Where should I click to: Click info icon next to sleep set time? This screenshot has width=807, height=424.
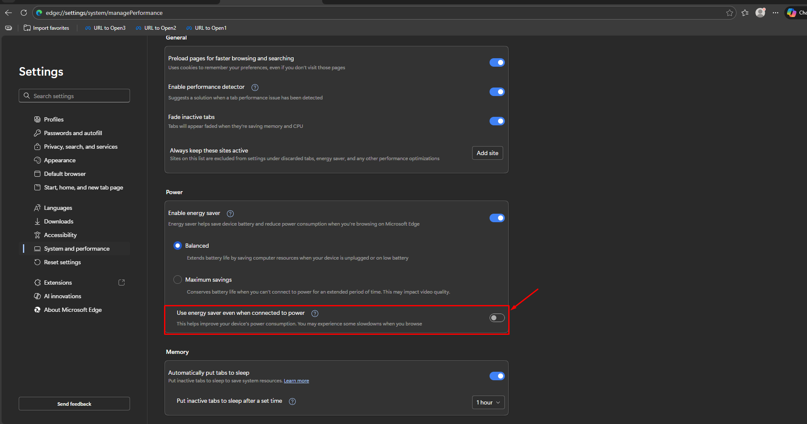(x=292, y=401)
